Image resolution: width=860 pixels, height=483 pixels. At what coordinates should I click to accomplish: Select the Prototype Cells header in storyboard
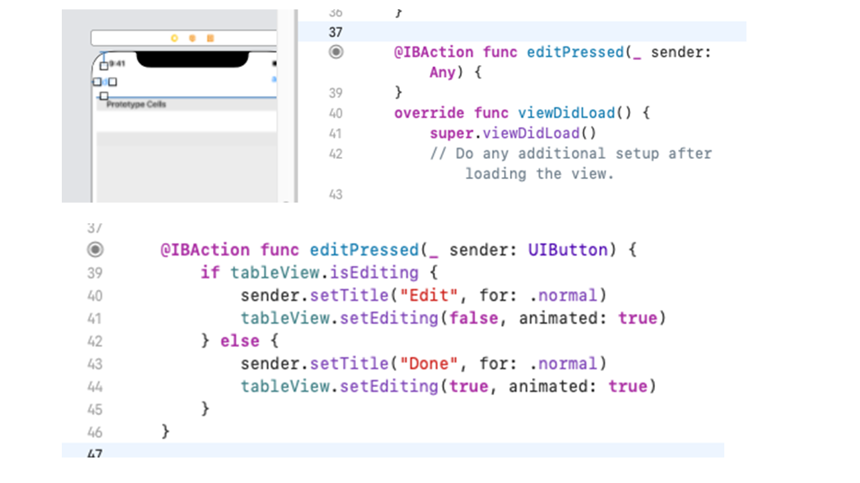tap(136, 105)
